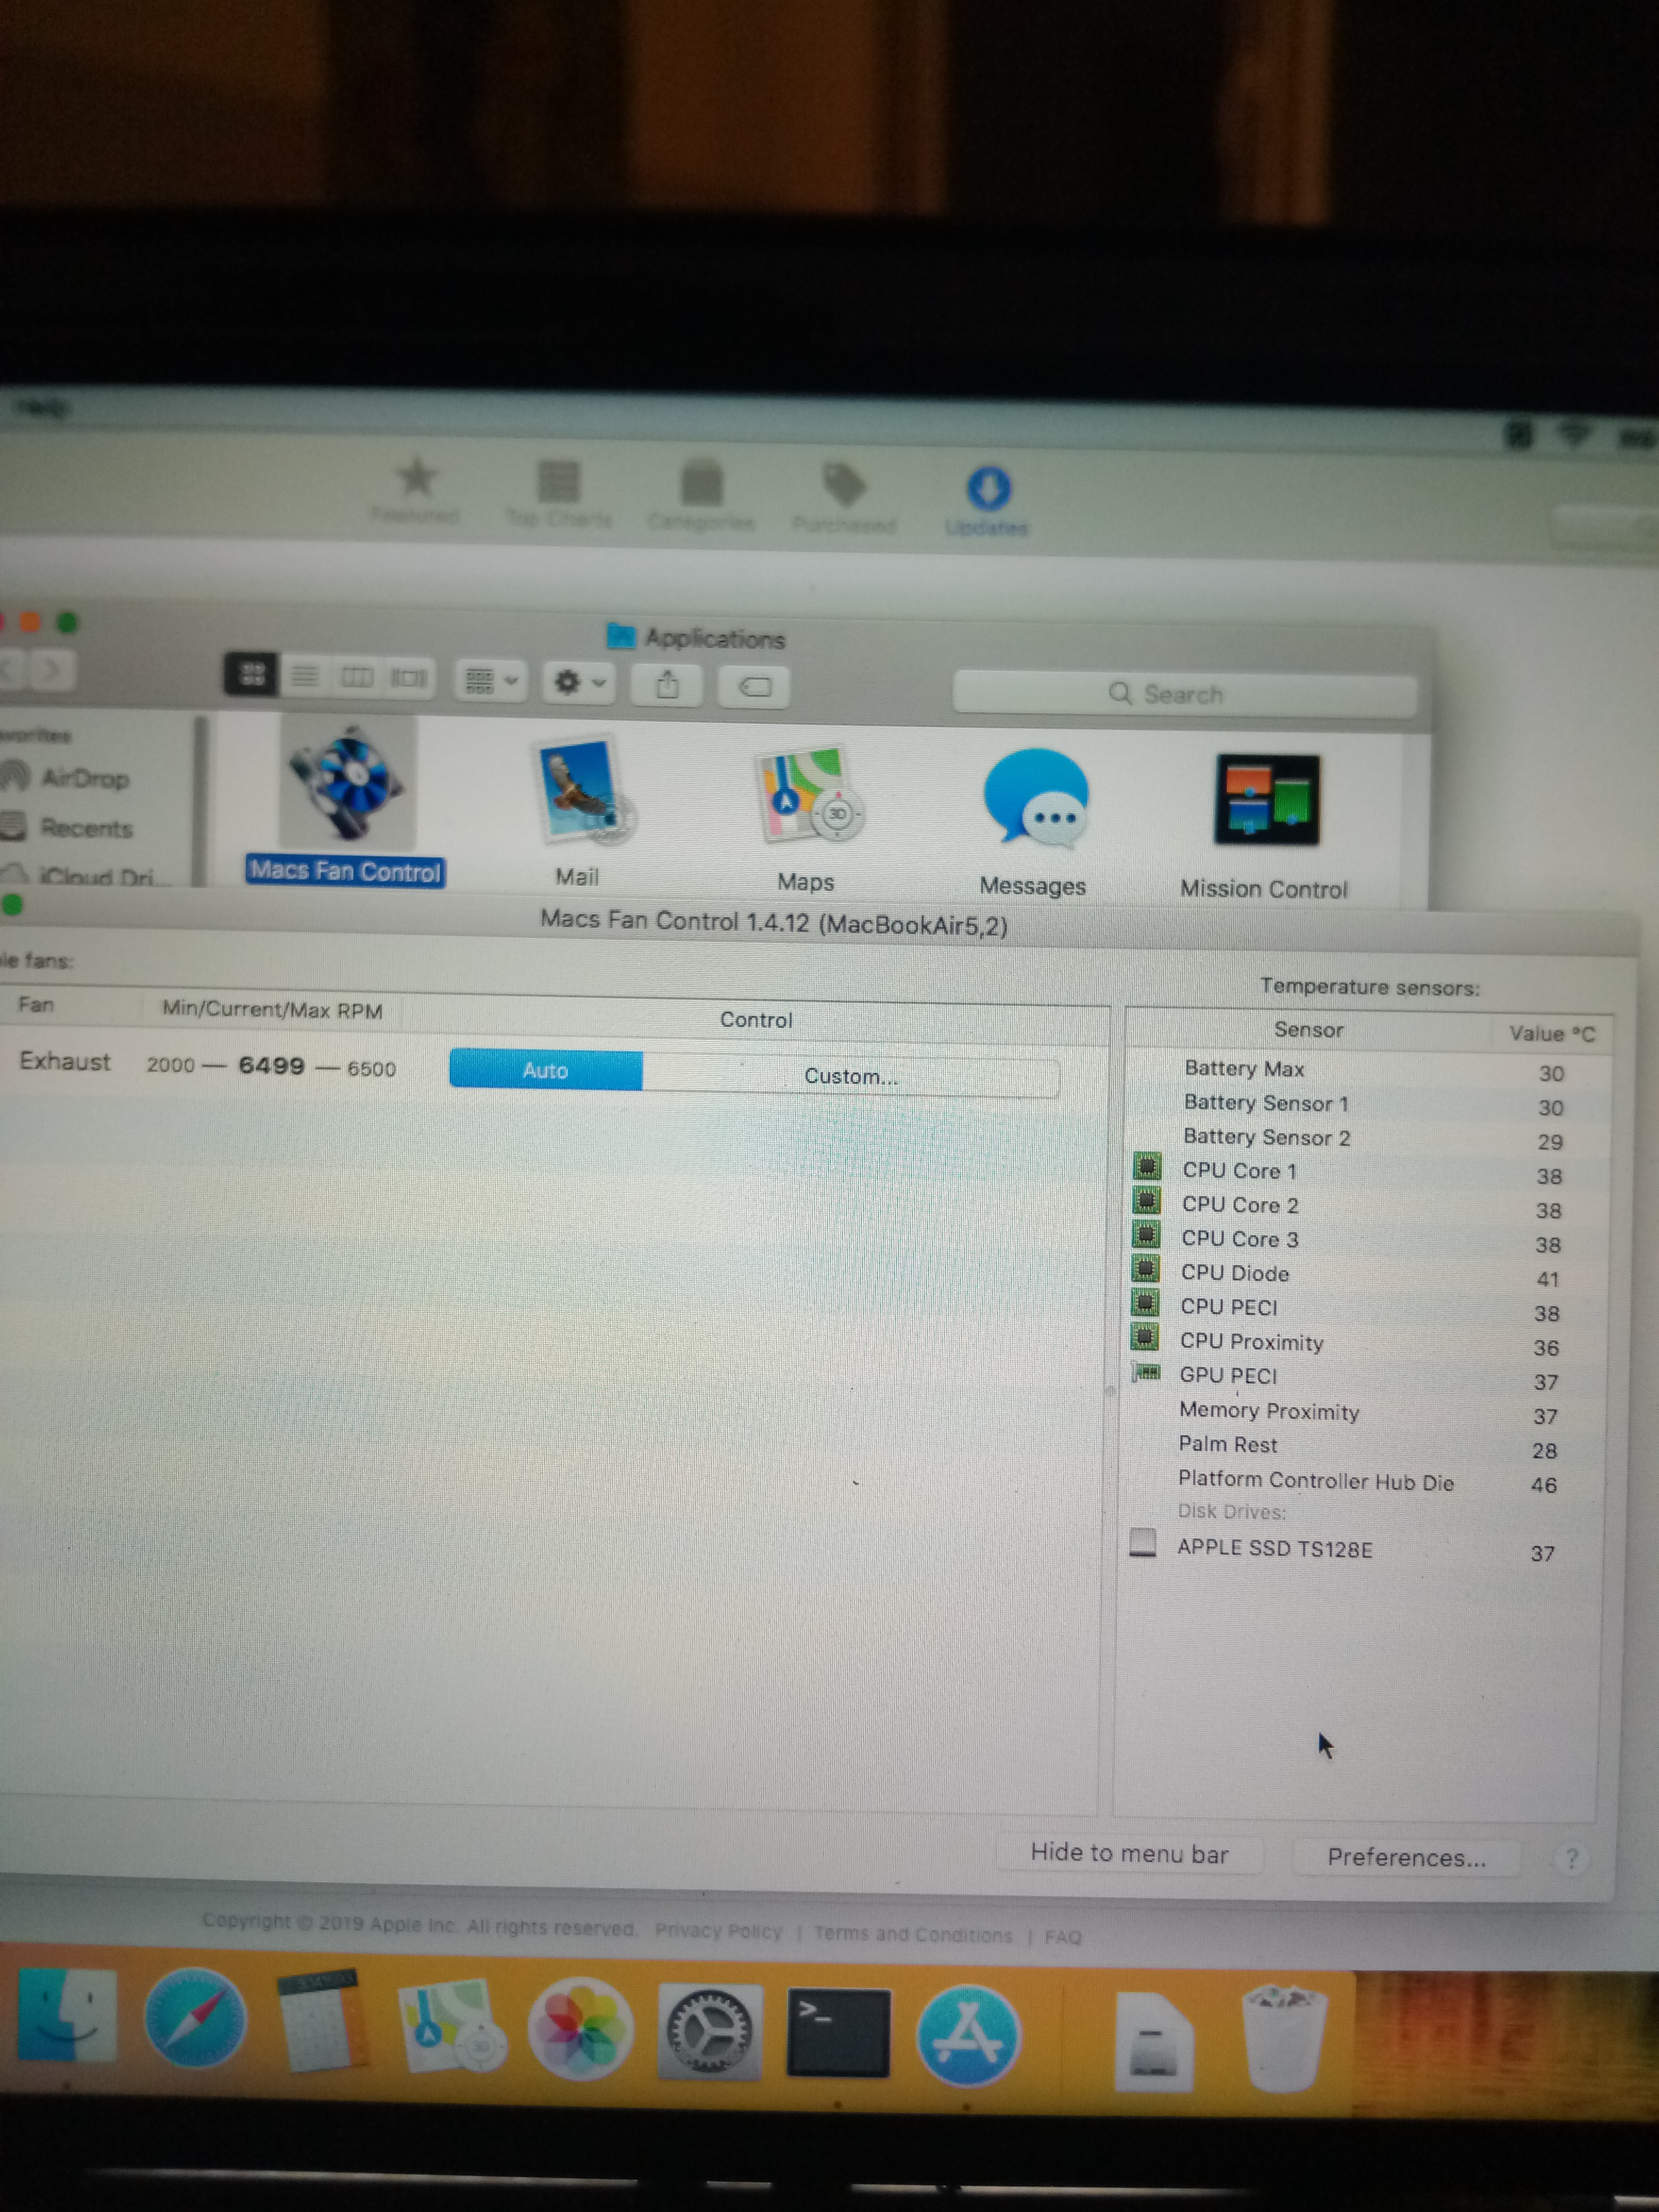This screenshot has width=1659, height=2212.
Task: Open the gear Action dropdown in Finder
Action: click(579, 683)
